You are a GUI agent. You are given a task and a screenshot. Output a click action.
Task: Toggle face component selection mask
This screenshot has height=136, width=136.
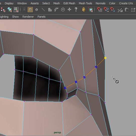pos(30,10)
